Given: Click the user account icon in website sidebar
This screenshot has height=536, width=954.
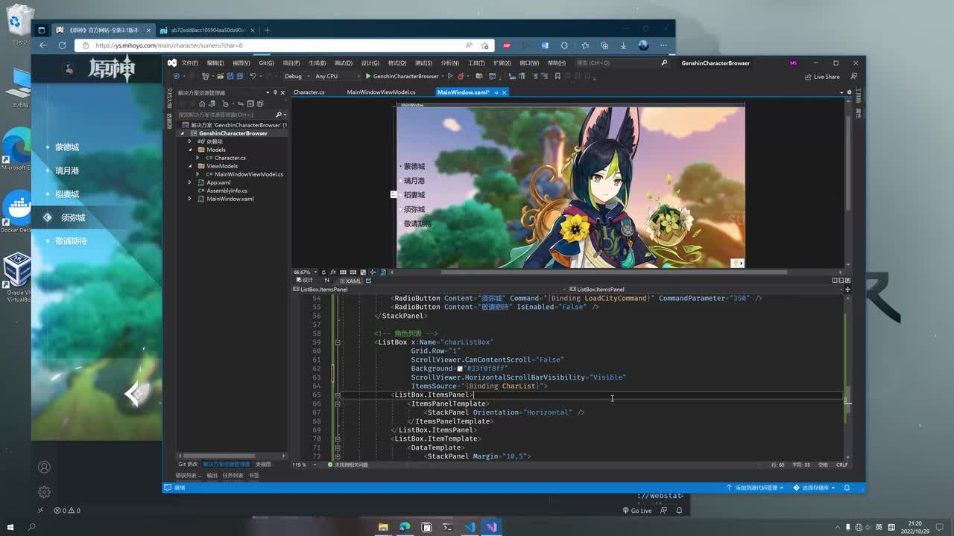Looking at the screenshot, I should click(44, 468).
